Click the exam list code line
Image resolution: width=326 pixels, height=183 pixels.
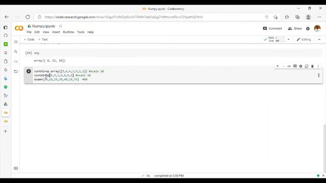pos(61,79)
